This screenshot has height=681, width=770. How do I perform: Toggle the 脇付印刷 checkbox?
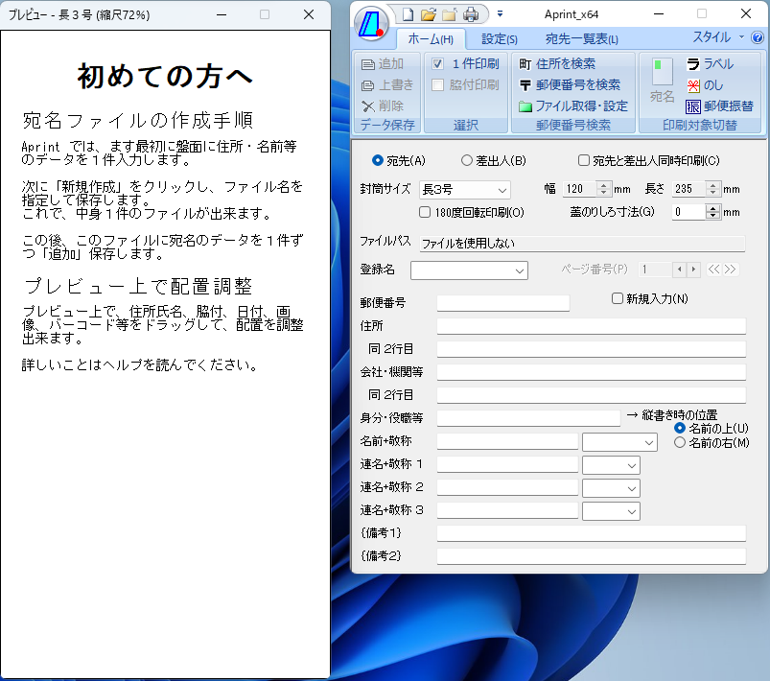[x=437, y=85]
